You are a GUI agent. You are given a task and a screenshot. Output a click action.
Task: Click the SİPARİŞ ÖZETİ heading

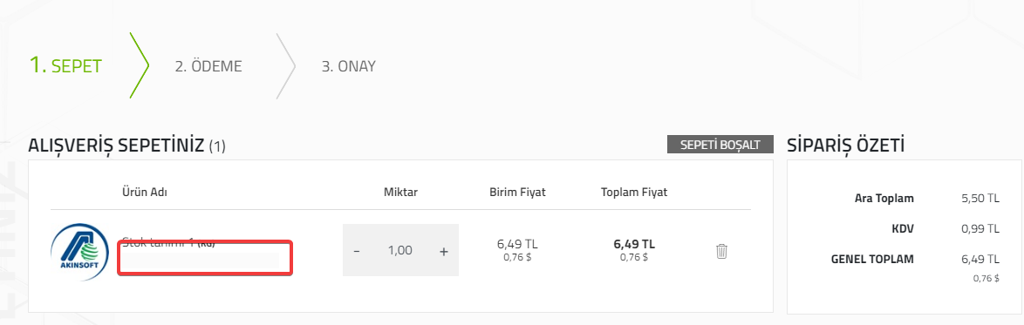pyautogui.click(x=846, y=145)
